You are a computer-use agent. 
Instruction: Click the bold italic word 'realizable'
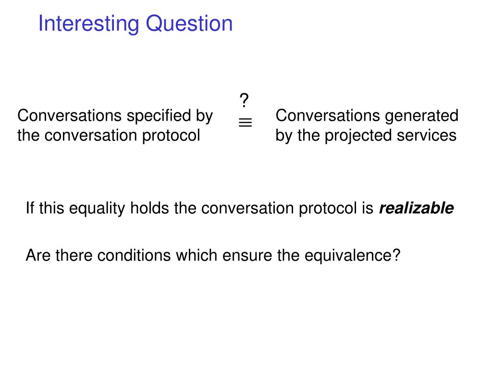(417, 209)
